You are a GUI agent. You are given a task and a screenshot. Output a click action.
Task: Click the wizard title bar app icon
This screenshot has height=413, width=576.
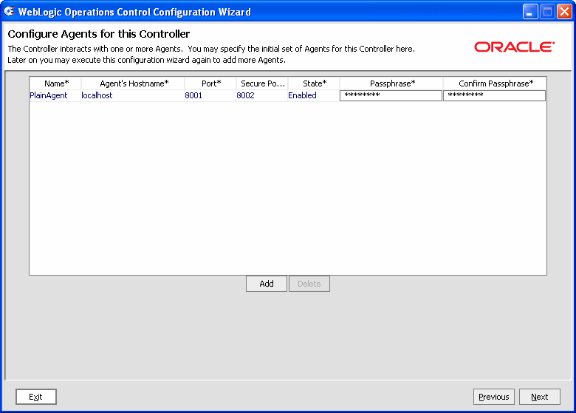(9, 11)
